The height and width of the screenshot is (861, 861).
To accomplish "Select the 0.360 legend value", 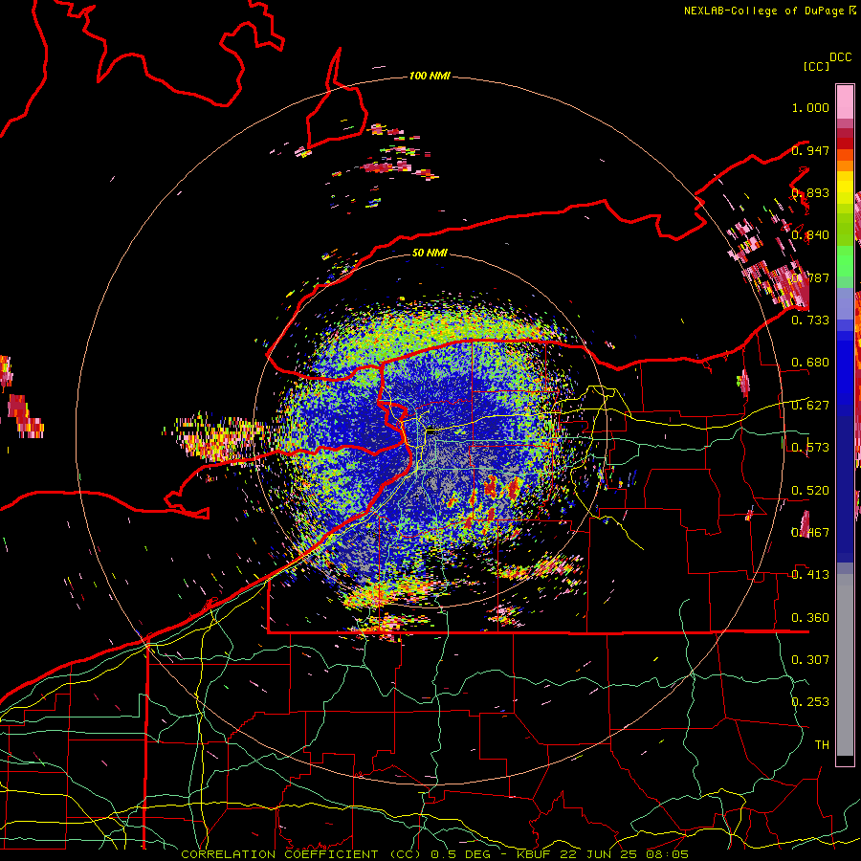I will click(x=810, y=618).
